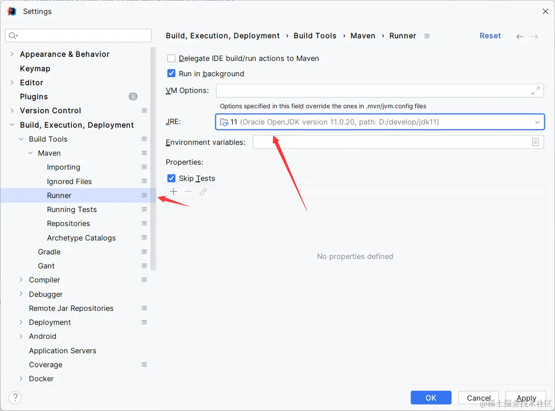Click project-level icon on Version Control row
This screenshot has height=411, width=555.
click(x=145, y=111)
